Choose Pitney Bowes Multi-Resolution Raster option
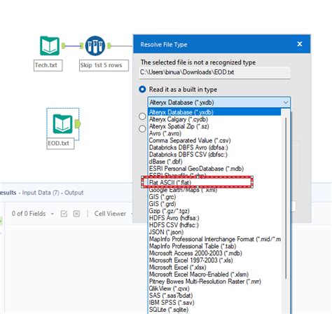The width and height of the screenshot is (332, 314). (214, 281)
